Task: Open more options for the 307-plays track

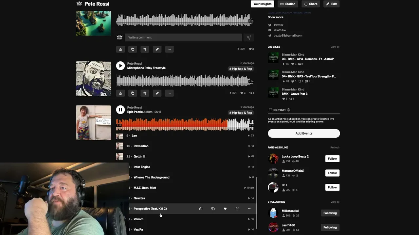Action: click(169, 49)
